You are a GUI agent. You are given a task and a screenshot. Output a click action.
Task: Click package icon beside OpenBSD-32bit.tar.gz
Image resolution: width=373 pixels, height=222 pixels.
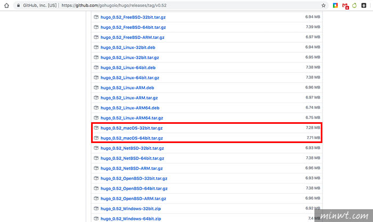(96, 178)
